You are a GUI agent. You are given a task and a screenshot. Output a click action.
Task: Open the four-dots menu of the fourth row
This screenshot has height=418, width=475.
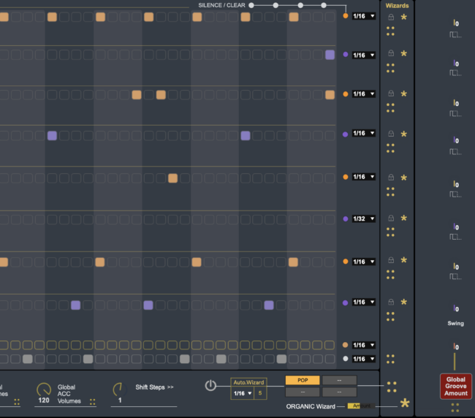coord(390,148)
